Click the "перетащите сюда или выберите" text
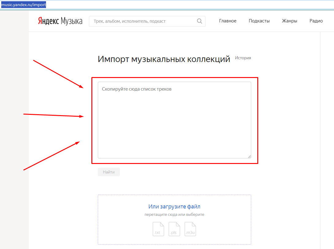334x249 pixels. pyautogui.click(x=174, y=215)
